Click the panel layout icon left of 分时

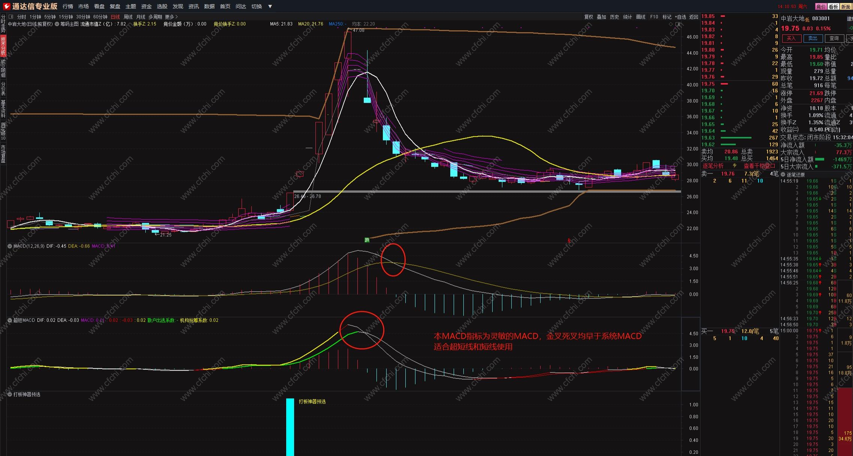tap(11, 17)
